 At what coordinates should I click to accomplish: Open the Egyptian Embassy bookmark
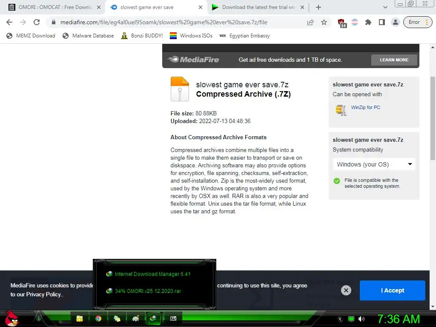click(244, 36)
